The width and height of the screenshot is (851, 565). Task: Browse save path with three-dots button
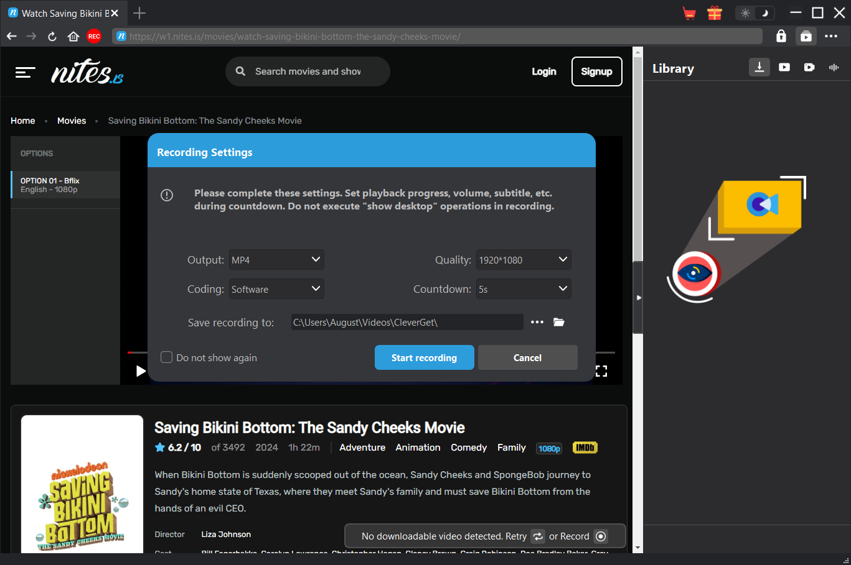click(x=537, y=322)
